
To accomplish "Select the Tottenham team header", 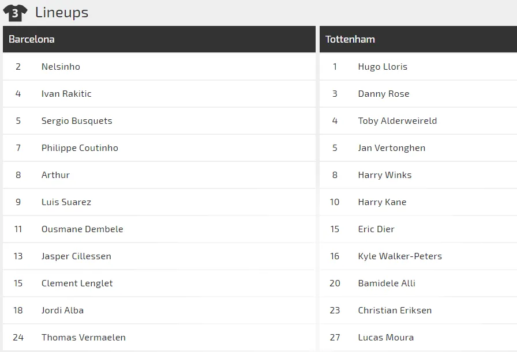I will click(350, 39).
